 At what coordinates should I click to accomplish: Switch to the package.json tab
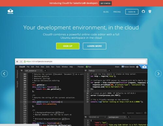pyautogui.click(x=113, y=117)
